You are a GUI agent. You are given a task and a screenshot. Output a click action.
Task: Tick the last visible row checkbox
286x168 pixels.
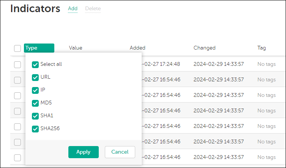pyautogui.click(x=17, y=157)
